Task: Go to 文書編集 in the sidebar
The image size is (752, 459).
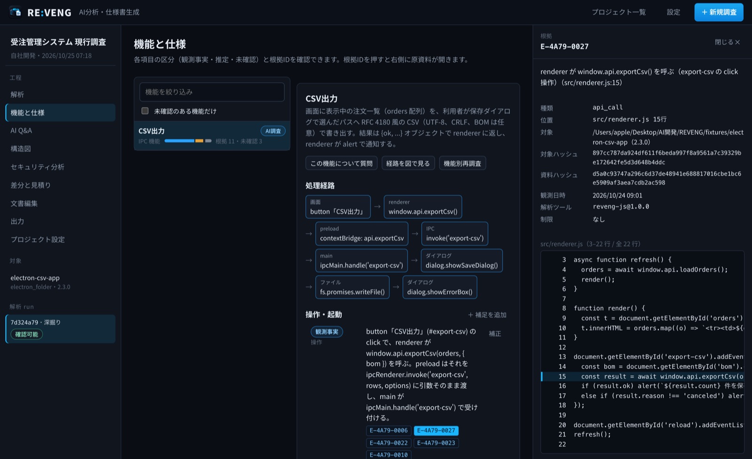Action: pyautogui.click(x=60, y=203)
